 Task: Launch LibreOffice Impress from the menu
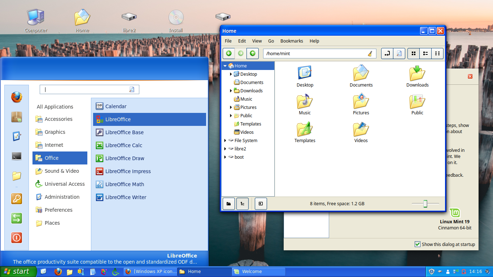[149, 171]
